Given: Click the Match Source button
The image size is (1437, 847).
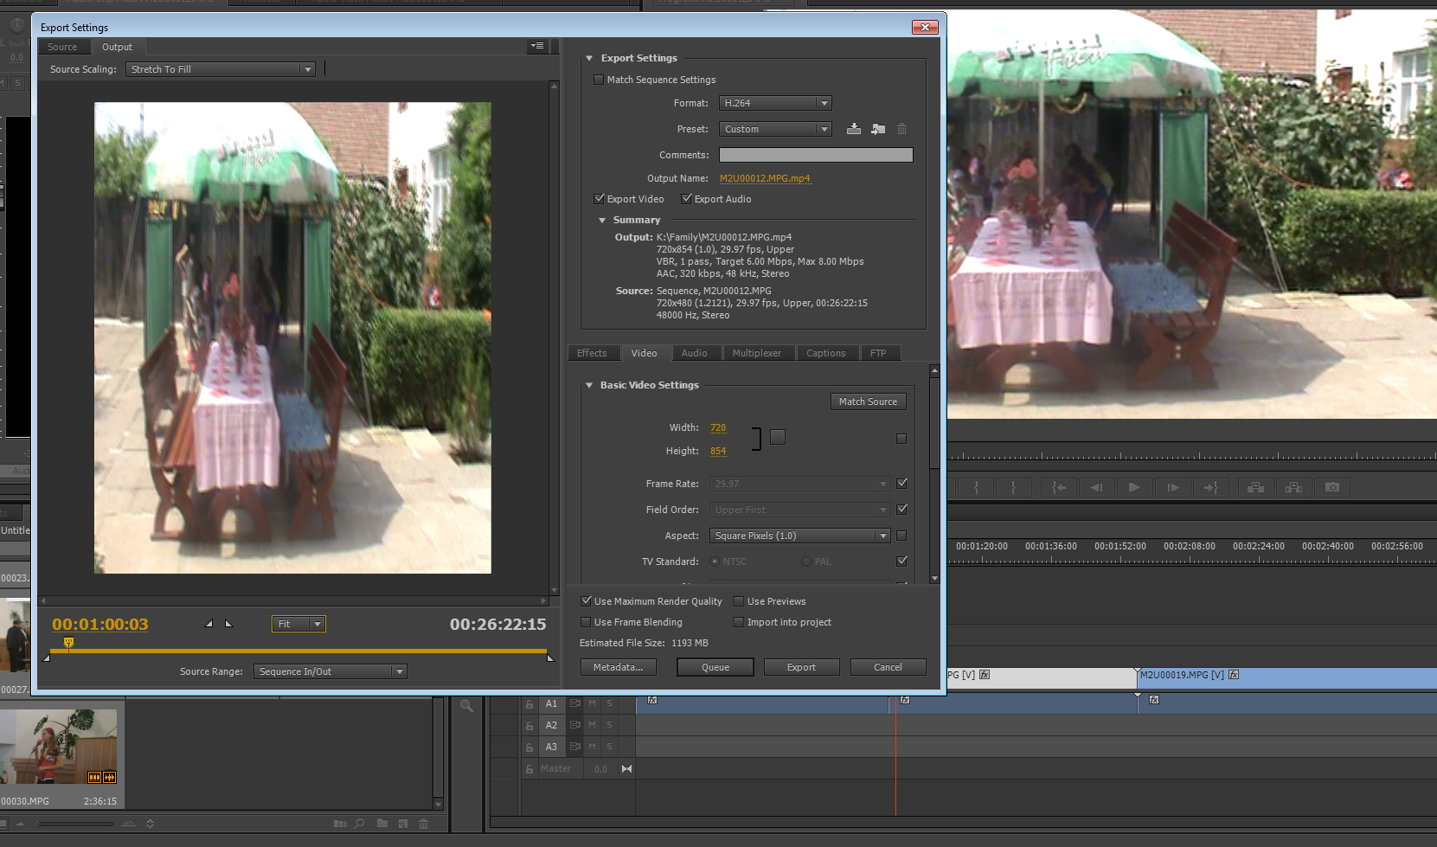Looking at the screenshot, I should click(868, 401).
